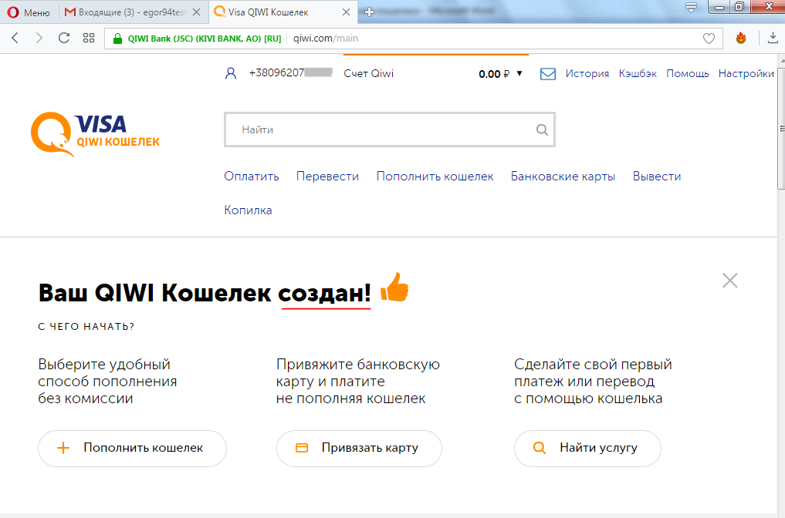Click the user profile icon

(230, 73)
